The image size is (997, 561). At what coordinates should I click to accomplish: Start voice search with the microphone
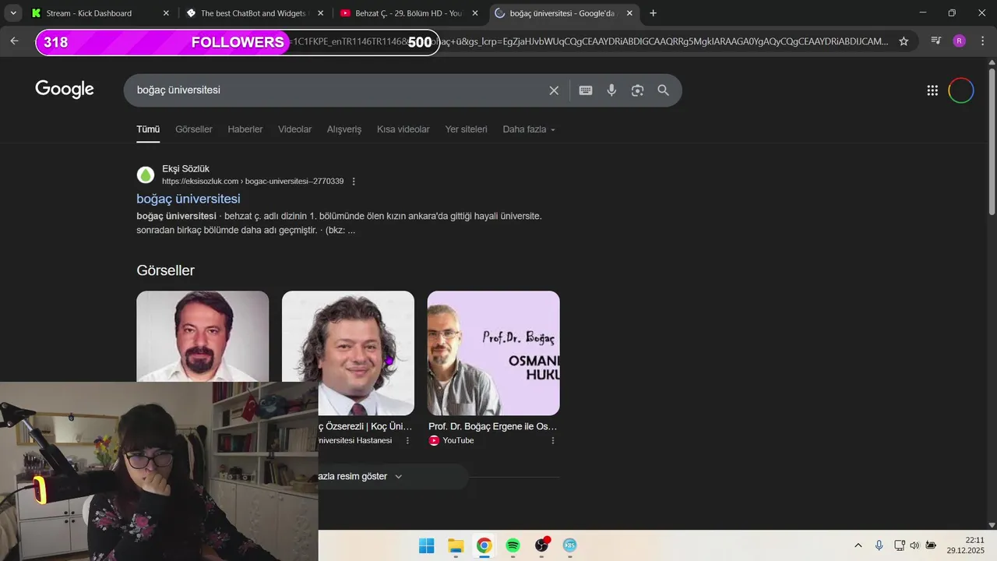(x=611, y=90)
